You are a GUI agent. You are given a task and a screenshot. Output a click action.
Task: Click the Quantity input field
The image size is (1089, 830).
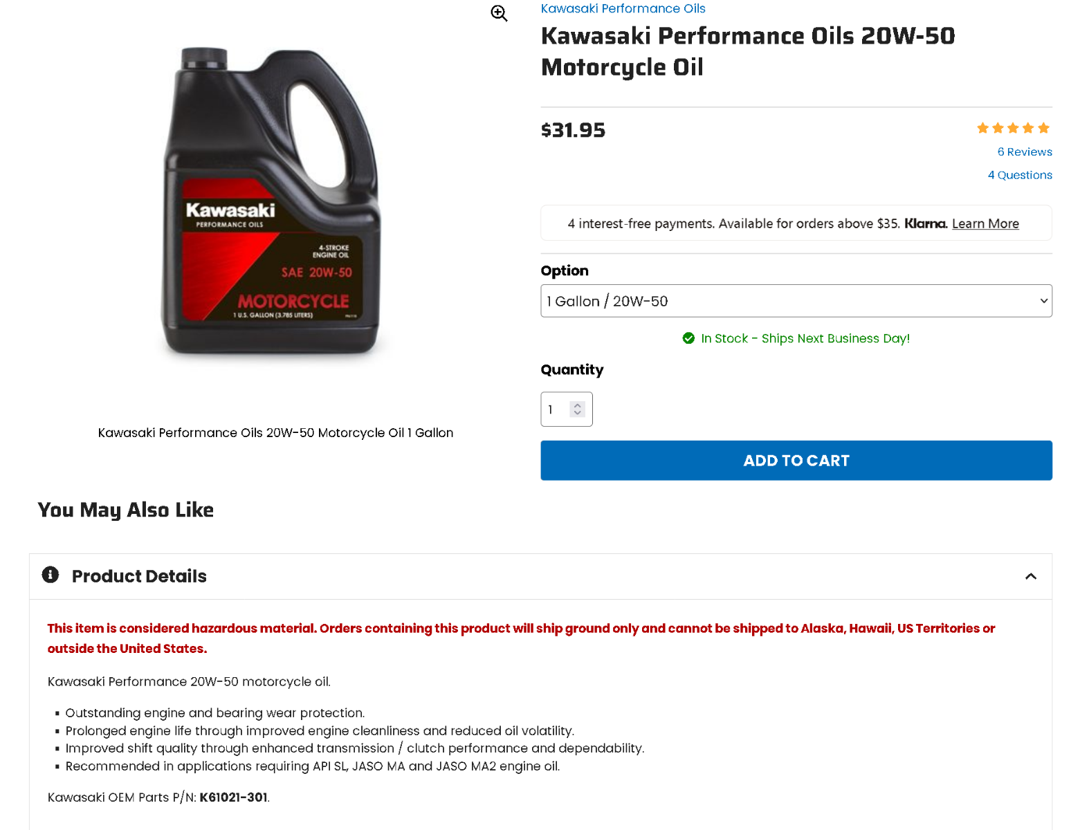click(566, 409)
